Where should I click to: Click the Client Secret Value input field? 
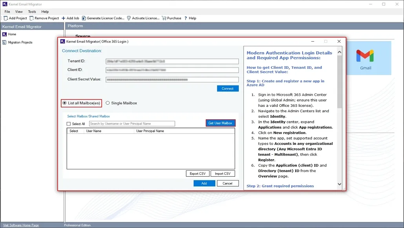173,79
